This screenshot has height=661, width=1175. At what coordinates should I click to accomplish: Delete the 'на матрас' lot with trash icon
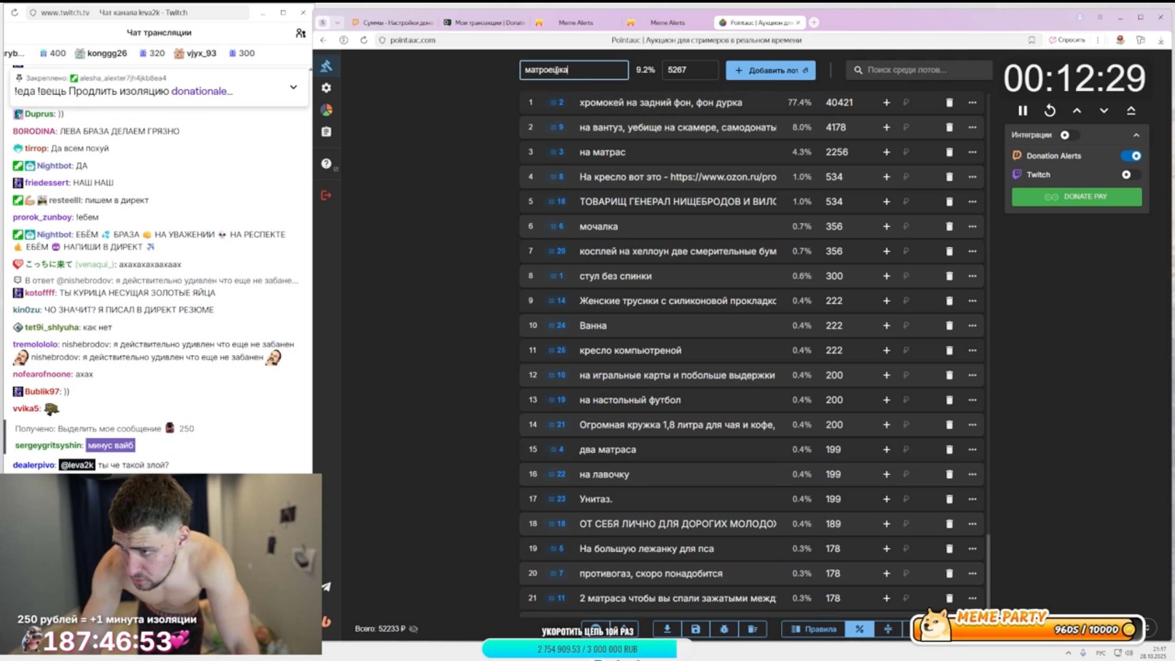[x=949, y=152]
